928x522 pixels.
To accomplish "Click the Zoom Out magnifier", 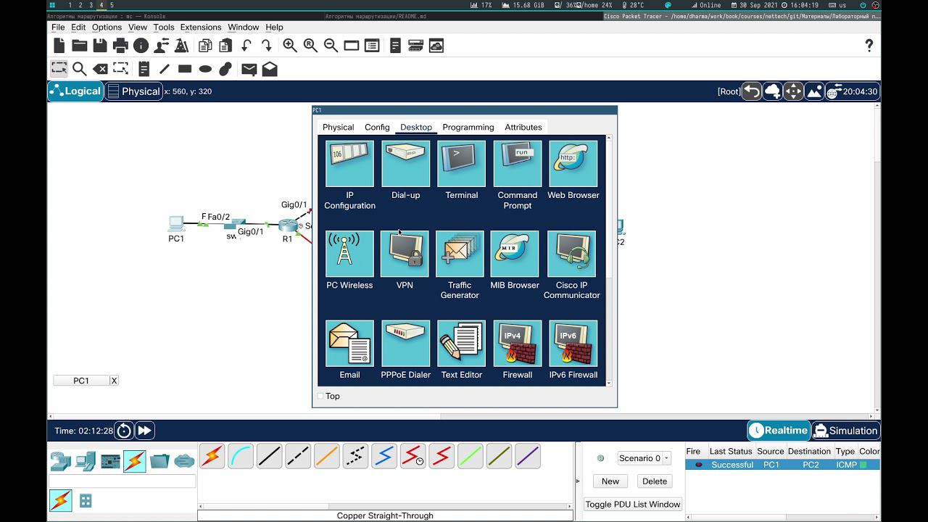I will coord(331,46).
